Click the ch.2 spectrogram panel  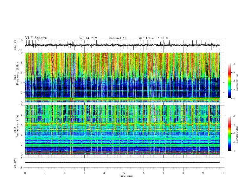pyautogui.click(x=122, y=130)
